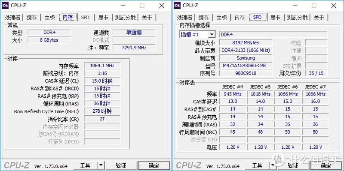
Task: Click the 工具 button in the right window
Action: coord(257,166)
